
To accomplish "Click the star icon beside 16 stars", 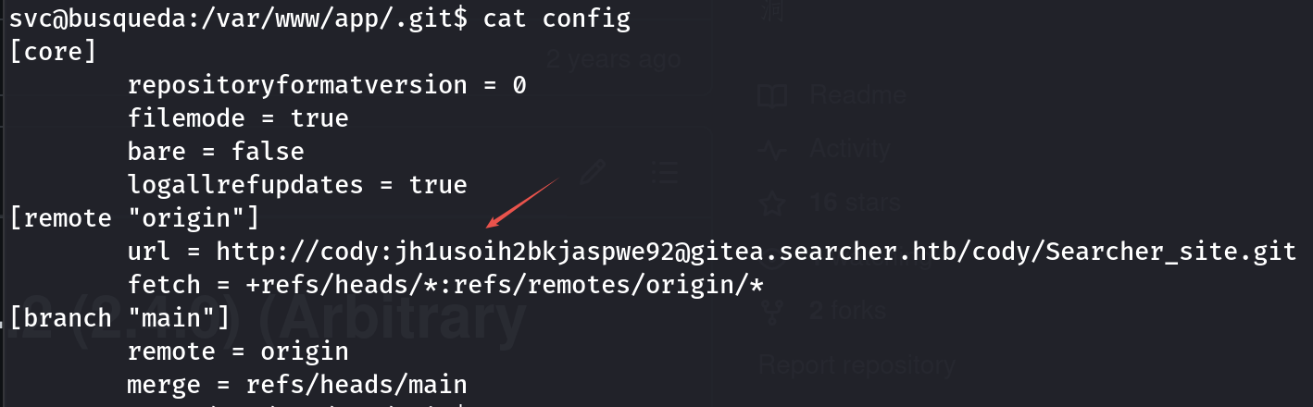I will [772, 202].
